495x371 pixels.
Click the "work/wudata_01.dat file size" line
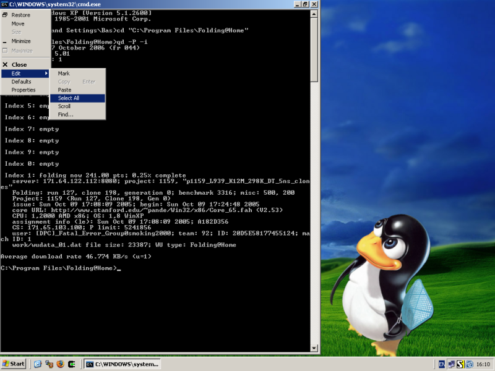tap(124, 245)
